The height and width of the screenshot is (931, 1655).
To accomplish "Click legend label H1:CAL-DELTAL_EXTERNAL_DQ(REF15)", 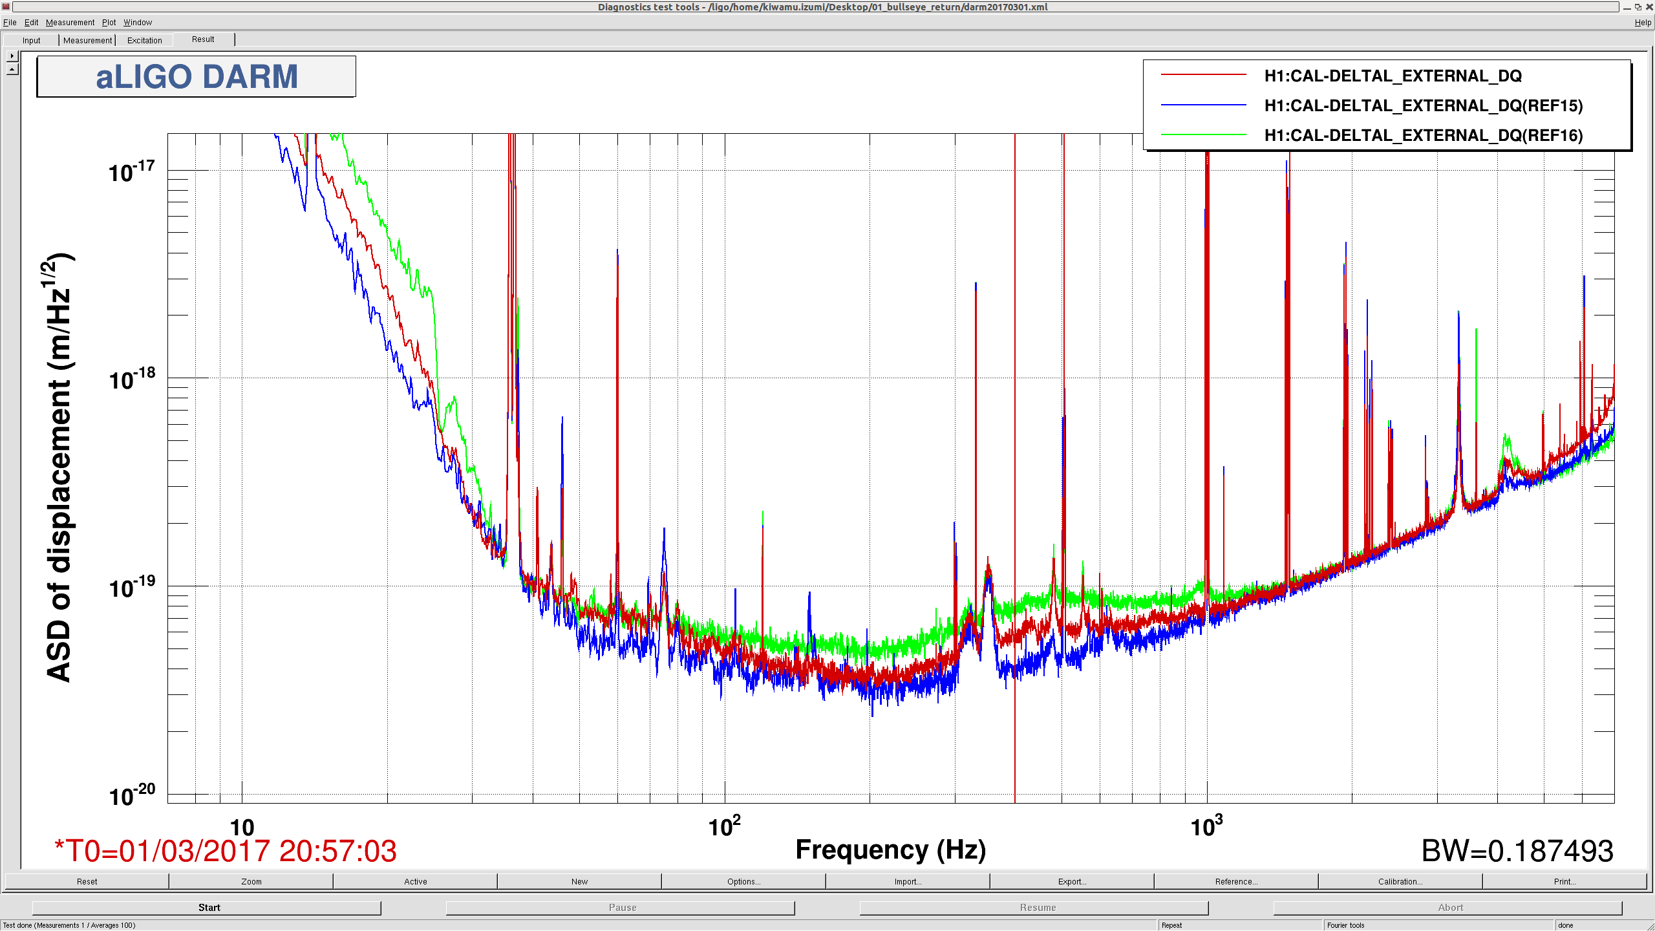I will [x=1424, y=105].
